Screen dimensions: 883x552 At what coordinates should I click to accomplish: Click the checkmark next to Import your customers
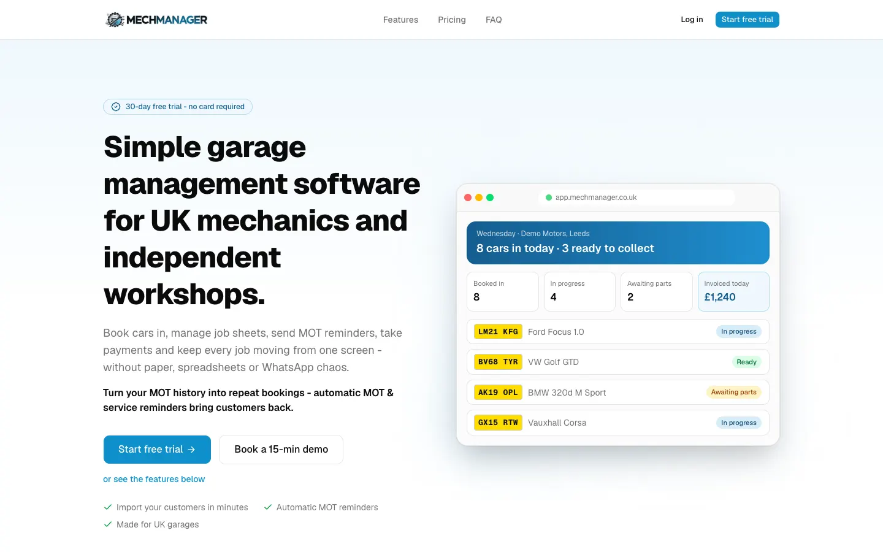[x=108, y=507]
